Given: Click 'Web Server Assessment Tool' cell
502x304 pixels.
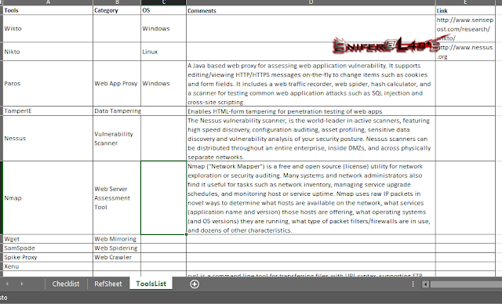Looking at the screenshot, I should point(117,198).
